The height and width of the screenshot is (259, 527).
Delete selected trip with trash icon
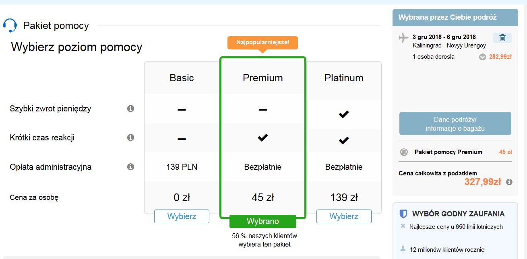coord(502,38)
